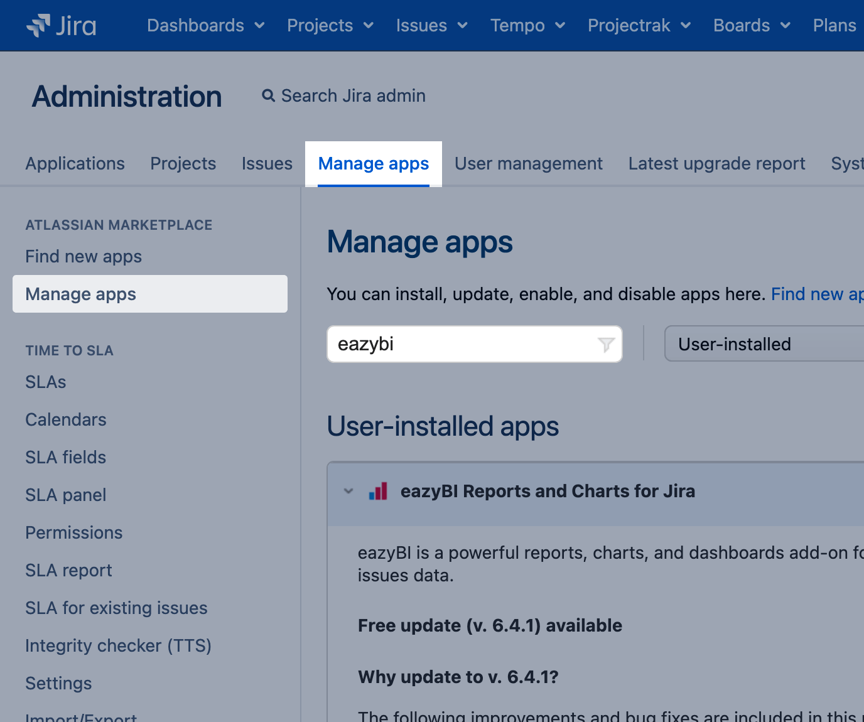Collapse the eazyBI Reports and Charts entry

[x=348, y=491]
